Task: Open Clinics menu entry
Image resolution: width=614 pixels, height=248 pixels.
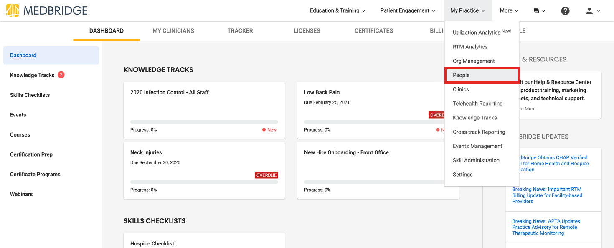Action: [x=482, y=89]
